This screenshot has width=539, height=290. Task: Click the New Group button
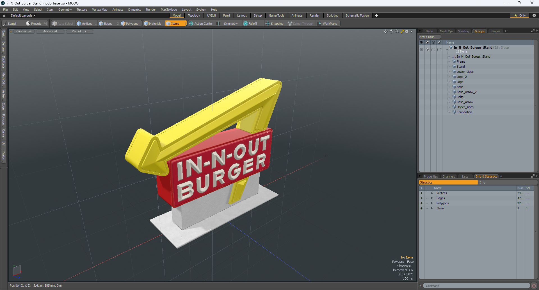tap(430, 37)
